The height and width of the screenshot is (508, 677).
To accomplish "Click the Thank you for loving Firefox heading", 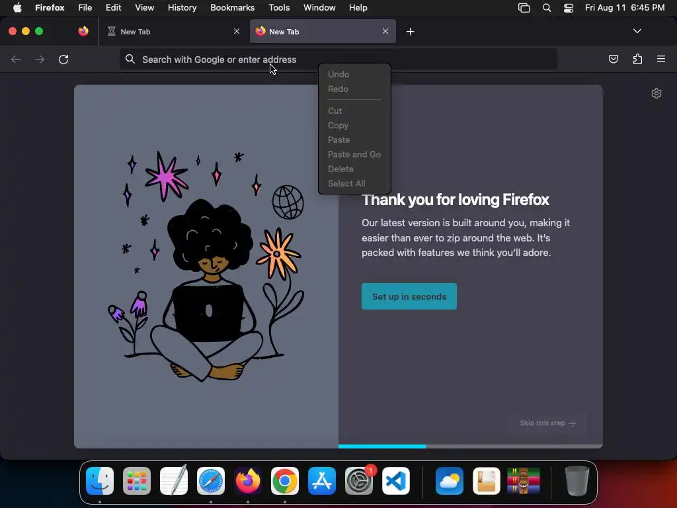I will tap(456, 200).
